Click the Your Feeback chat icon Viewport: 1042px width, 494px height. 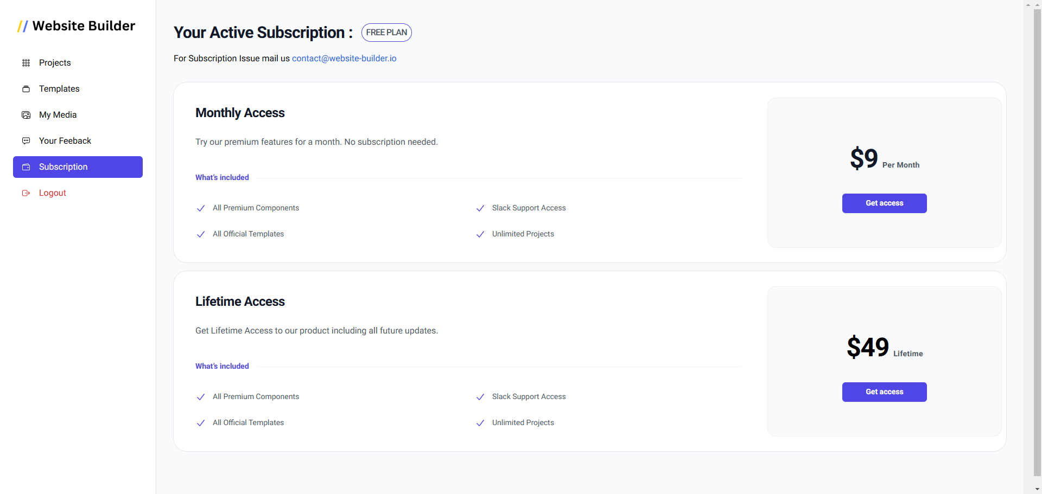[x=26, y=141]
